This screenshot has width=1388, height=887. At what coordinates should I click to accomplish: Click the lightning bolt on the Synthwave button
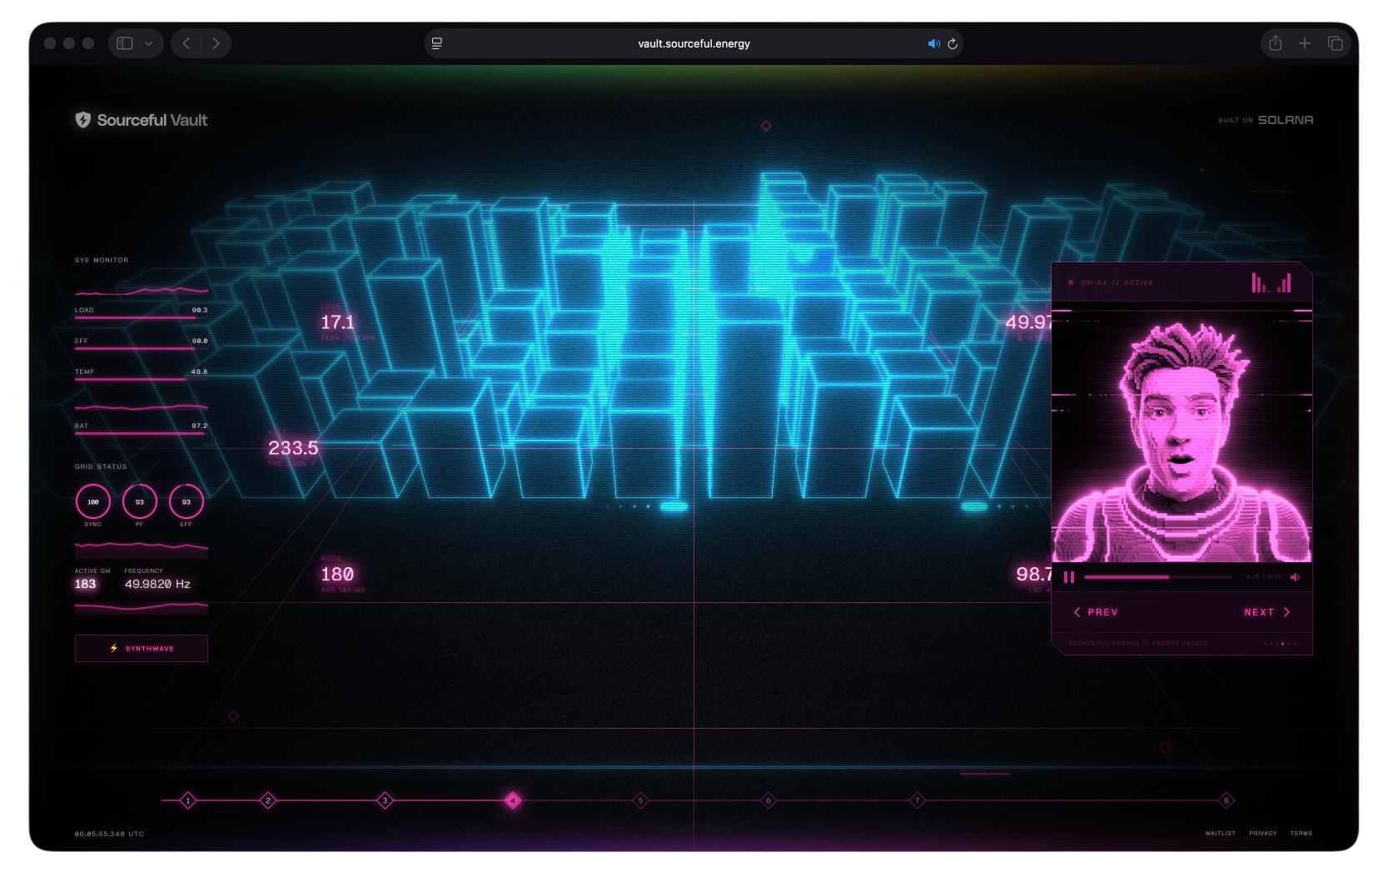coord(114,648)
